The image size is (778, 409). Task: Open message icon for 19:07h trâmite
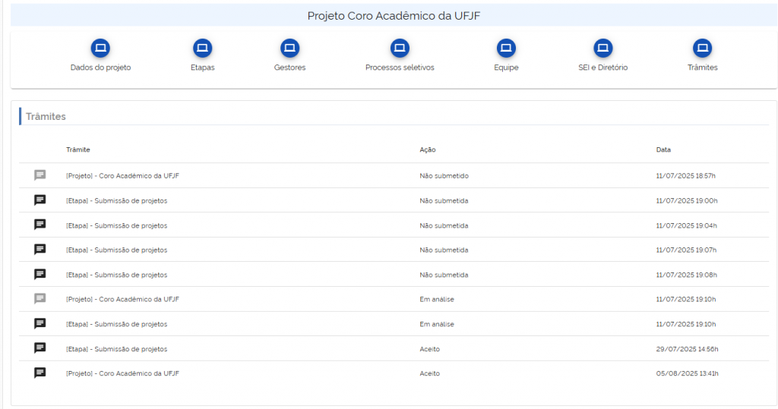[x=40, y=250]
